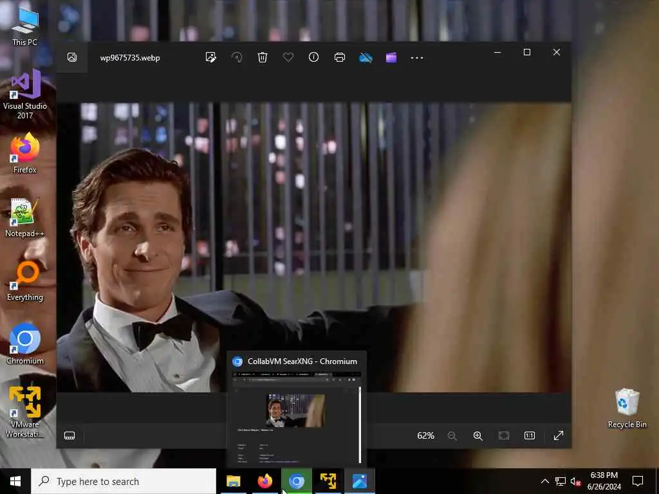Open File Explorer from the taskbar

[x=233, y=481]
